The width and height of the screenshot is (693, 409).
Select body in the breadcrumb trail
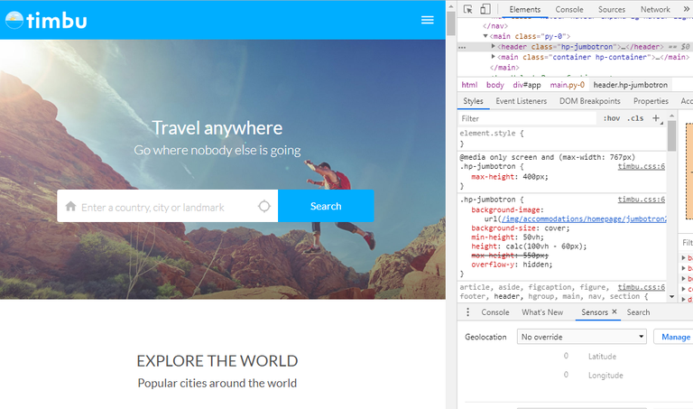tap(495, 84)
